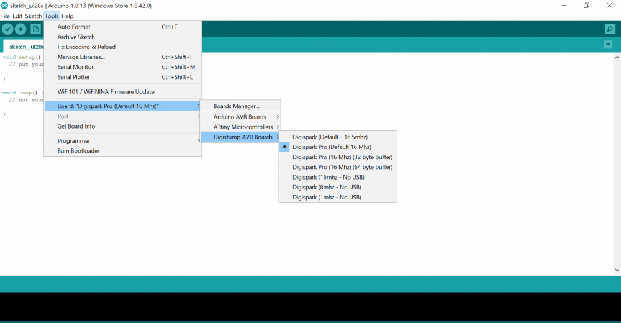Click Get Board Info
This screenshot has width=621, height=323.
[x=123, y=127]
